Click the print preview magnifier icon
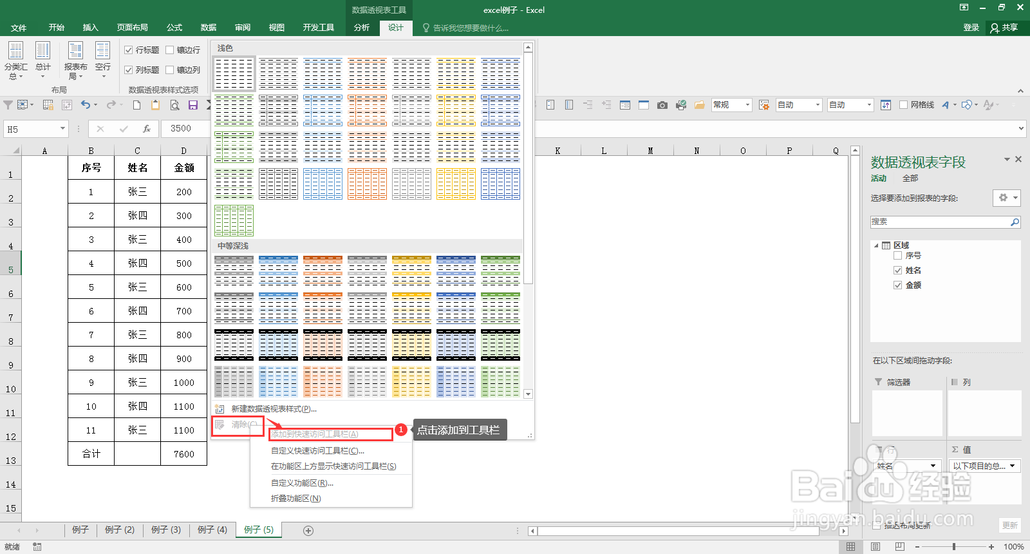Screen dimensions: 1030x554 pyautogui.click(x=174, y=105)
